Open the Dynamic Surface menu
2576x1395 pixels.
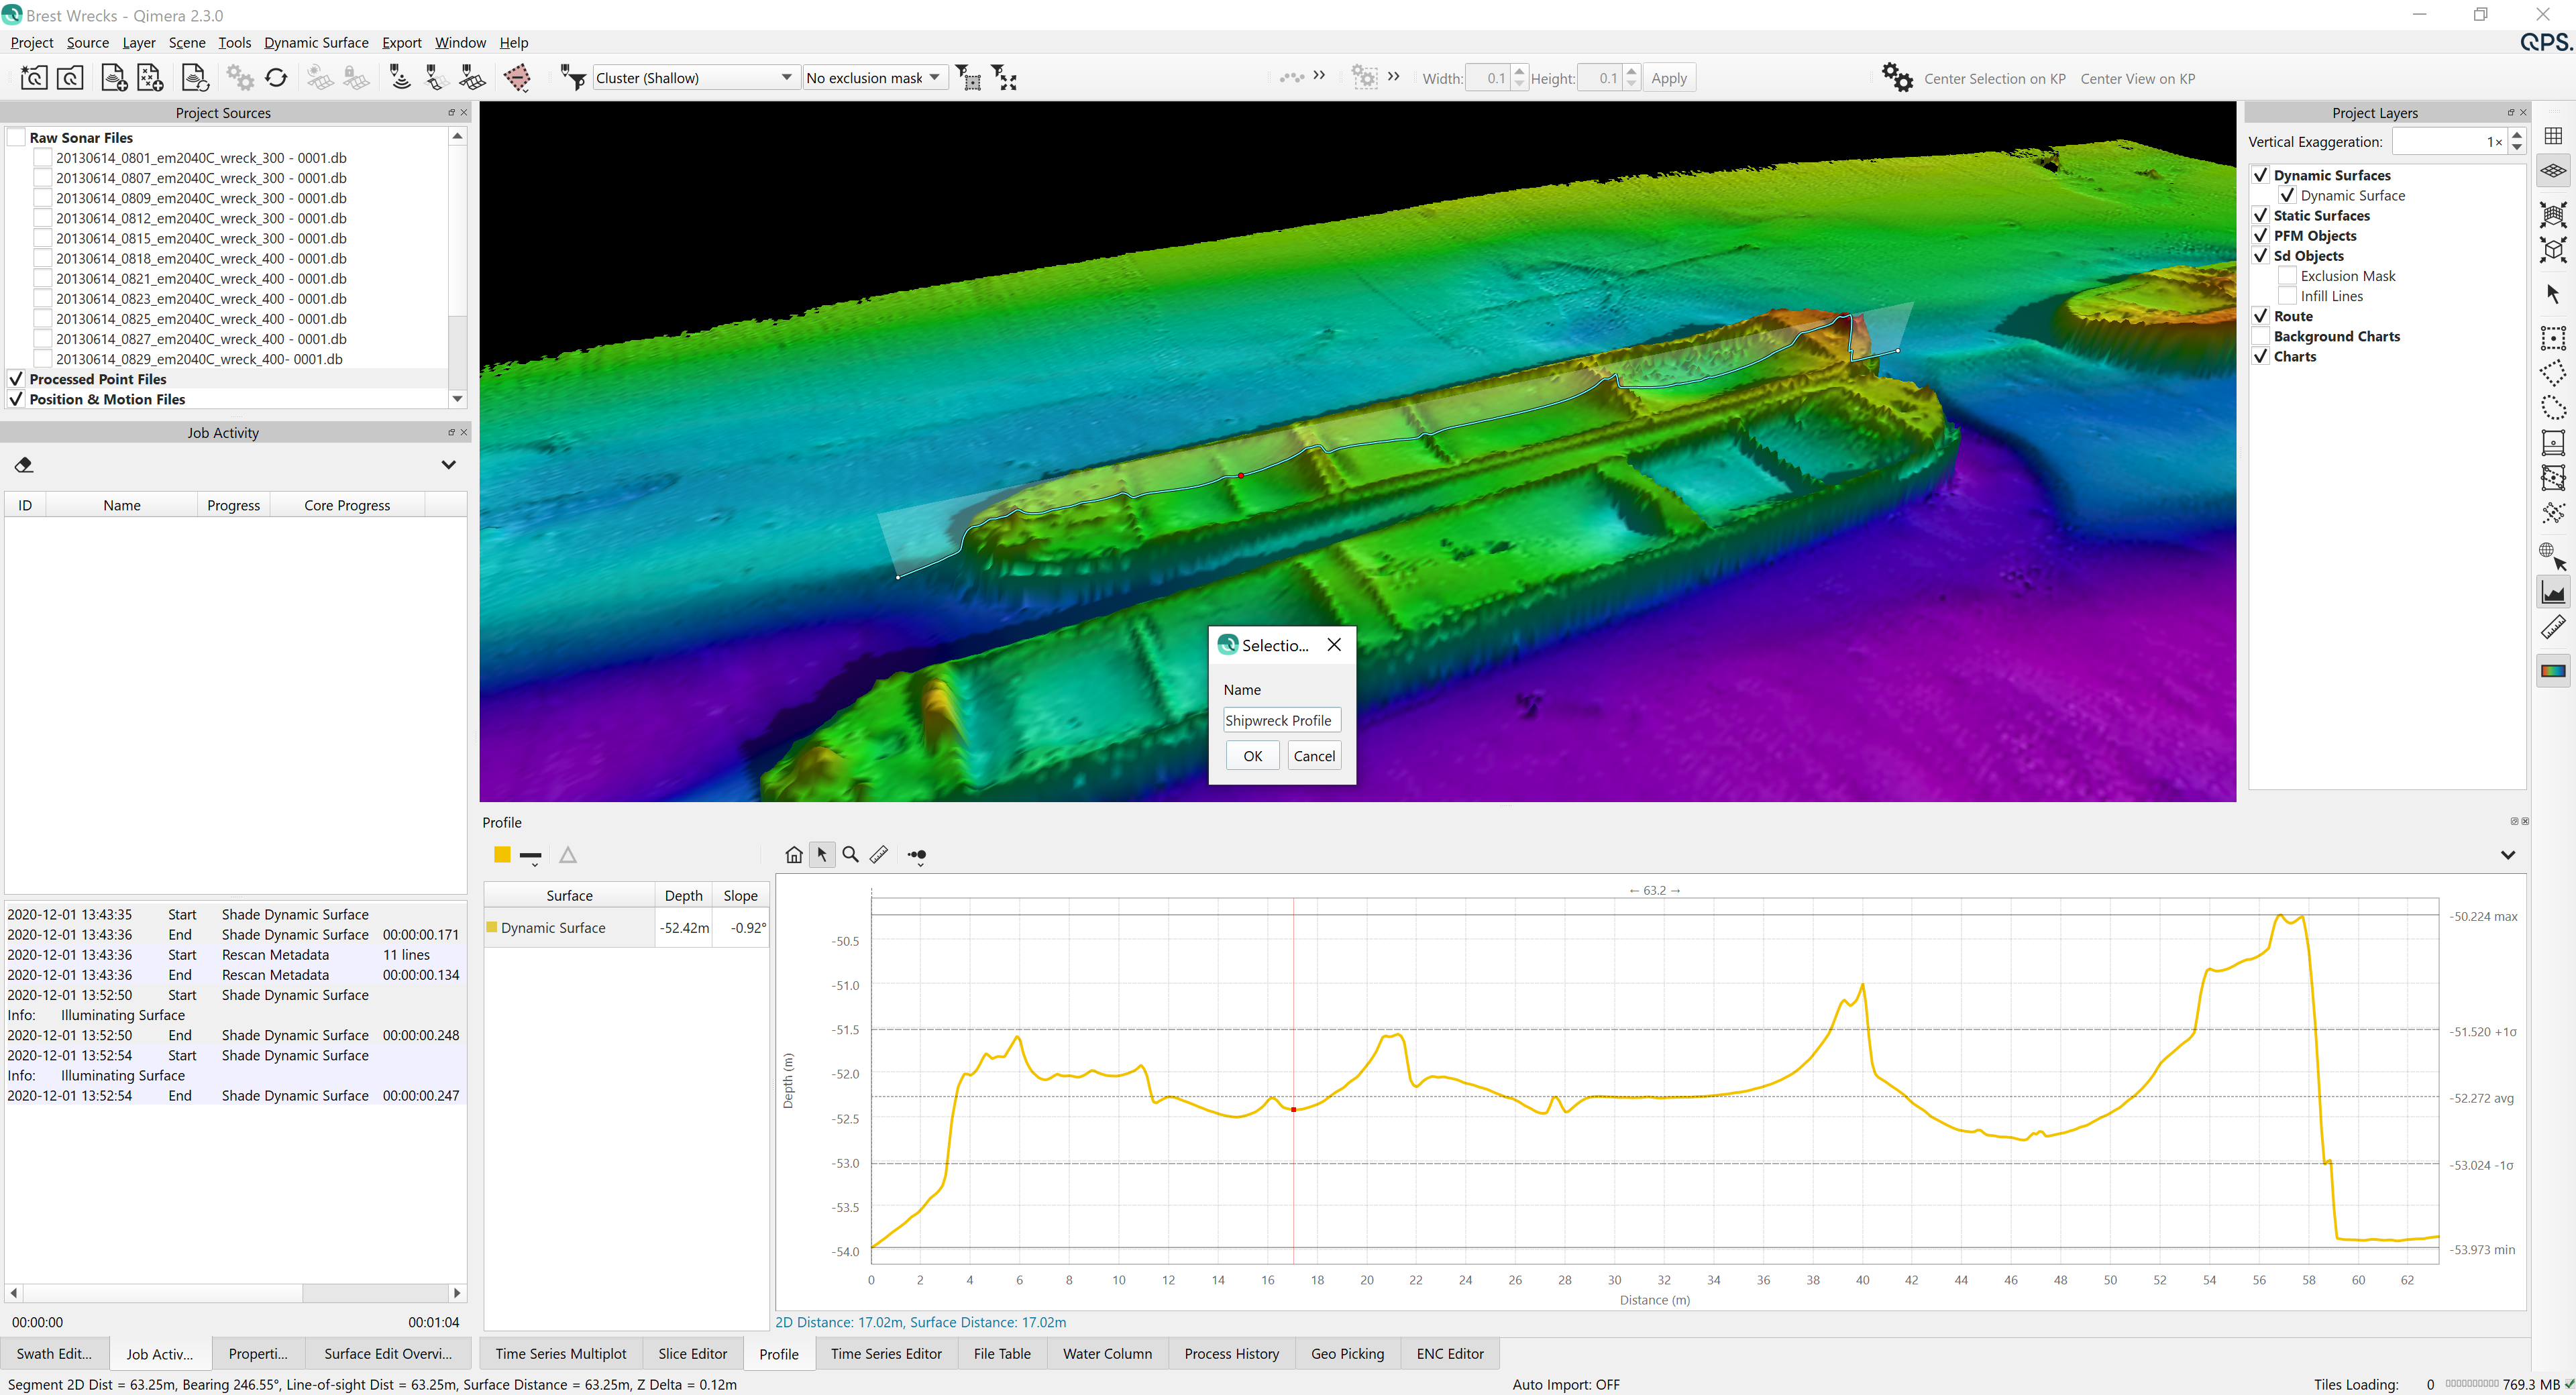(x=316, y=43)
